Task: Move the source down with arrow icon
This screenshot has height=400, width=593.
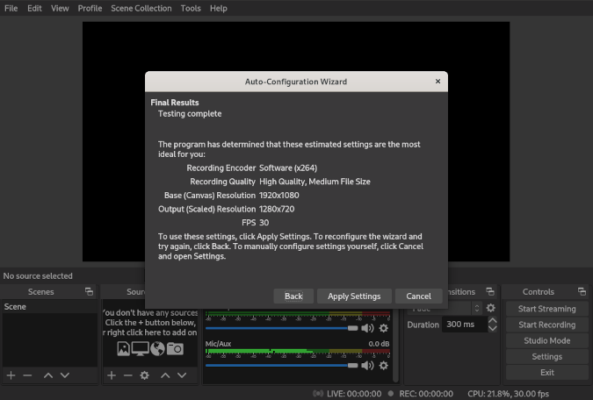Action: tap(182, 375)
